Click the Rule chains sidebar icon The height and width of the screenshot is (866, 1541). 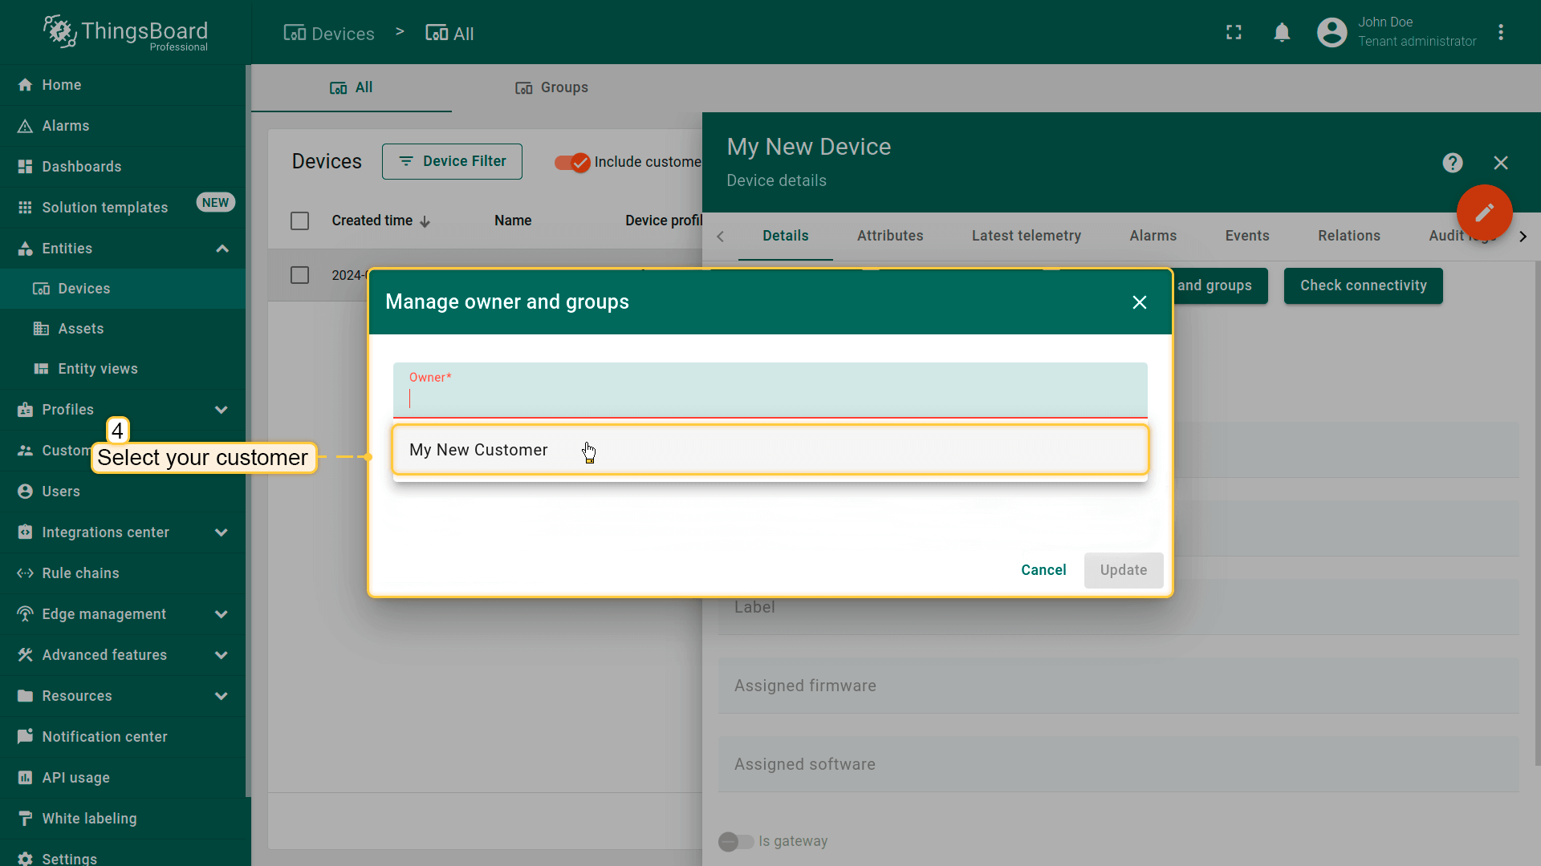[x=25, y=573]
